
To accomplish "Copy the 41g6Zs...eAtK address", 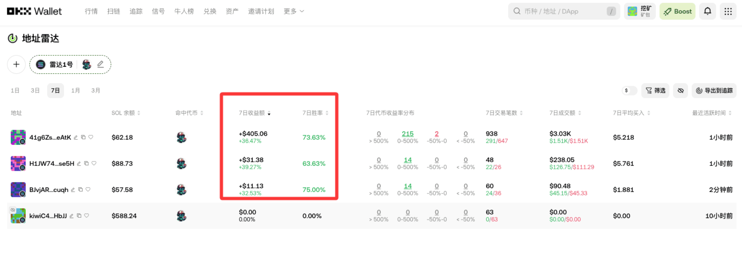I will (83, 137).
